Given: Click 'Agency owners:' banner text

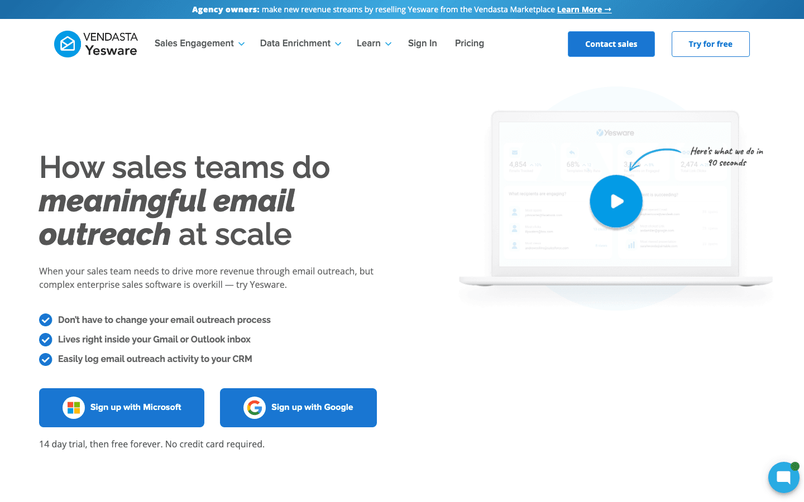Looking at the screenshot, I should coord(226,9).
